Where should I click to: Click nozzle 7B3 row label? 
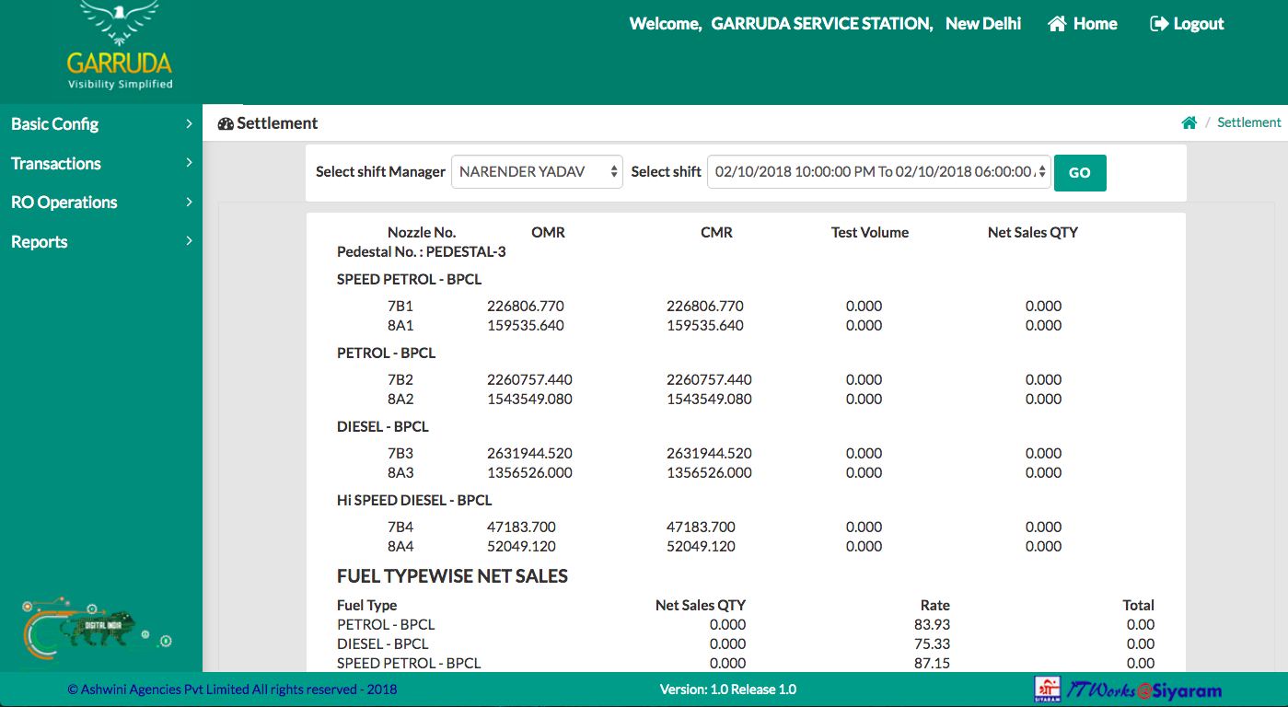pos(400,453)
